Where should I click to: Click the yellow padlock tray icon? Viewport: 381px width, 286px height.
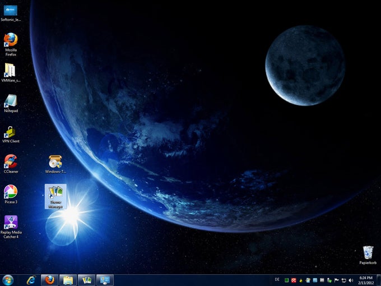pos(301,280)
